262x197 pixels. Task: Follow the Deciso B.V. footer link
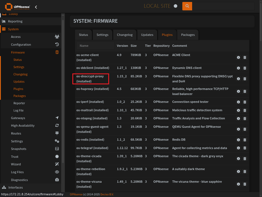click(x=107, y=194)
